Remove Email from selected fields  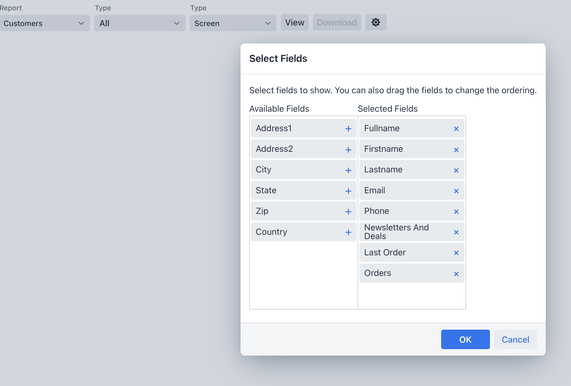pyautogui.click(x=456, y=191)
